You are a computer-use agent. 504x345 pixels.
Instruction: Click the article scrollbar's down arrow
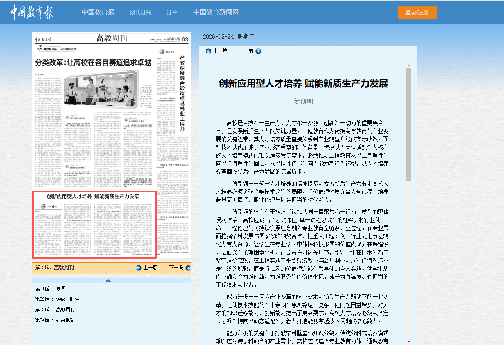408,341
